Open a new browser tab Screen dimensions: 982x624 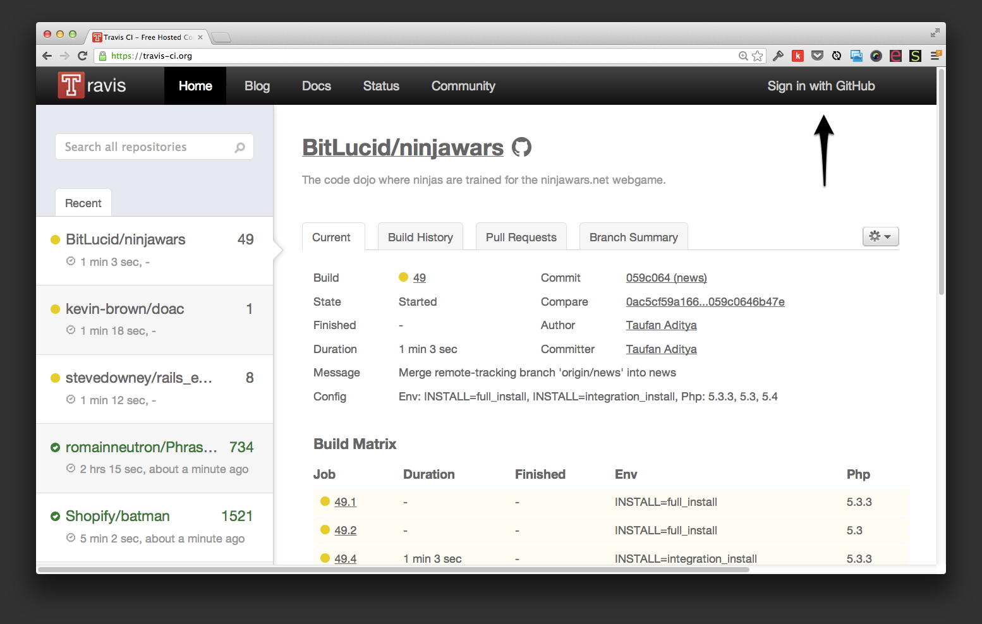(221, 37)
